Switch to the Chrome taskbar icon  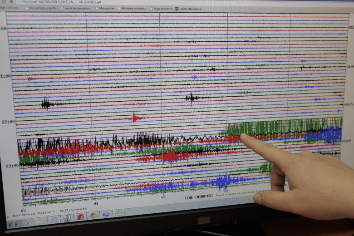(x=93, y=216)
